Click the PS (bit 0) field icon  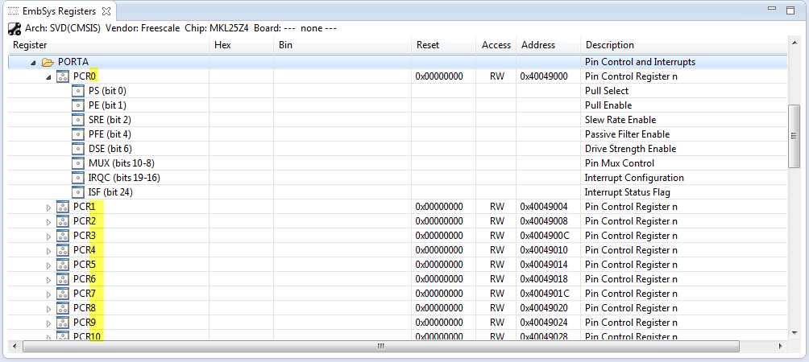78,91
